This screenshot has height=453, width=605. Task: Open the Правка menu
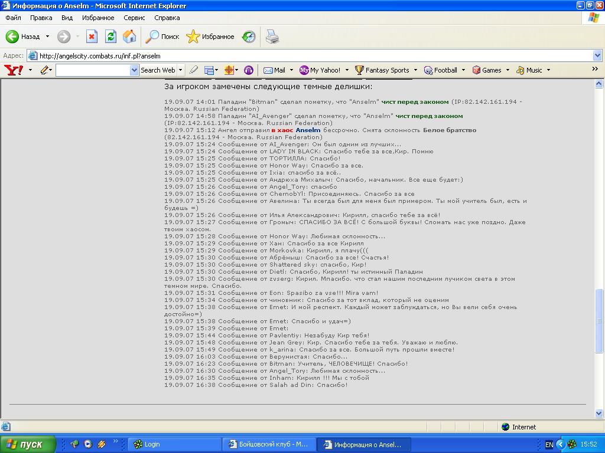41,18
